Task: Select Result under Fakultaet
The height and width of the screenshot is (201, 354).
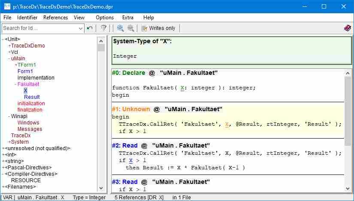Action: click(x=32, y=97)
